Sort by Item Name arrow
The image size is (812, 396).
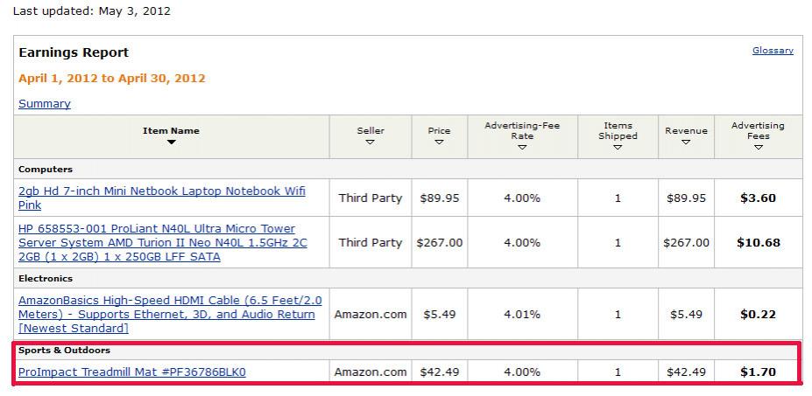coord(172,142)
